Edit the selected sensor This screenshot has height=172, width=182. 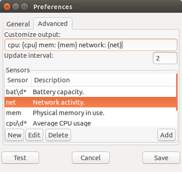click(x=34, y=135)
